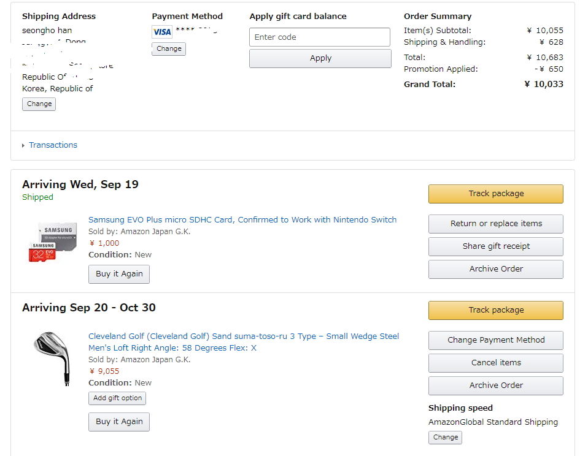The height and width of the screenshot is (456, 588).
Task: Buy the Samsung EVO card again
Action: (119, 274)
